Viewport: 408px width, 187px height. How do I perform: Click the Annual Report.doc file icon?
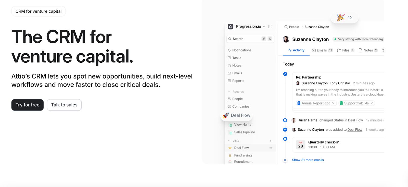(299, 103)
